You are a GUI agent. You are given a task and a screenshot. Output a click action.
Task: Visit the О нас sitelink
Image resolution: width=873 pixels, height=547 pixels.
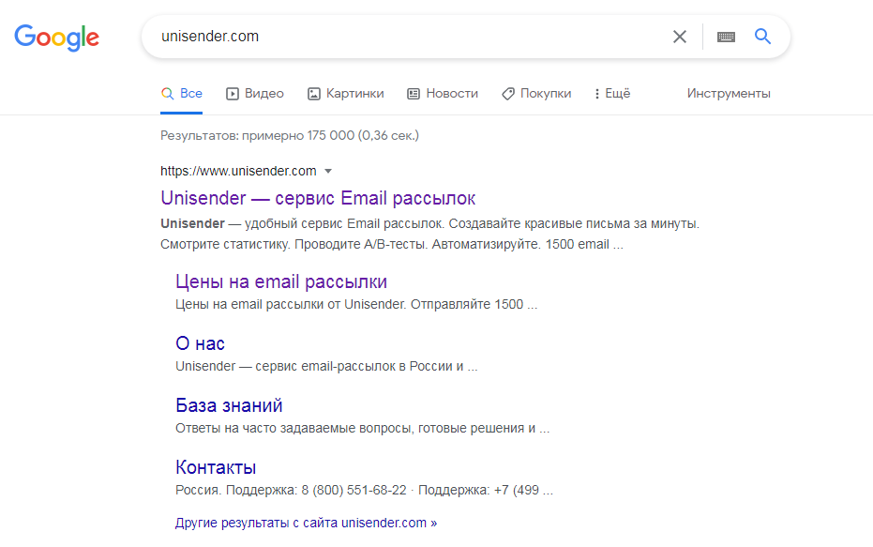(200, 343)
